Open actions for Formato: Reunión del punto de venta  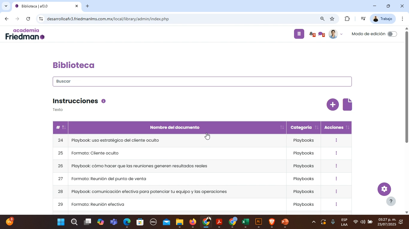(x=336, y=179)
